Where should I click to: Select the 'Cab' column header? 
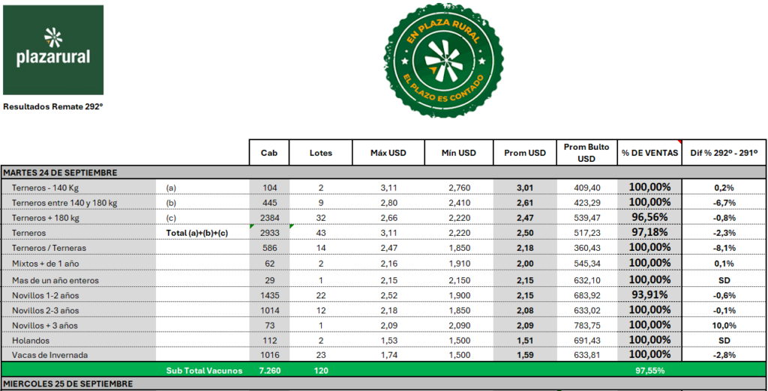coord(269,153)
